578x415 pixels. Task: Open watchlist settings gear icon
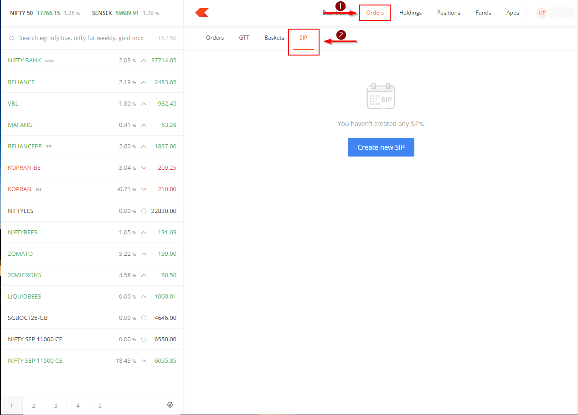point(170,405)
